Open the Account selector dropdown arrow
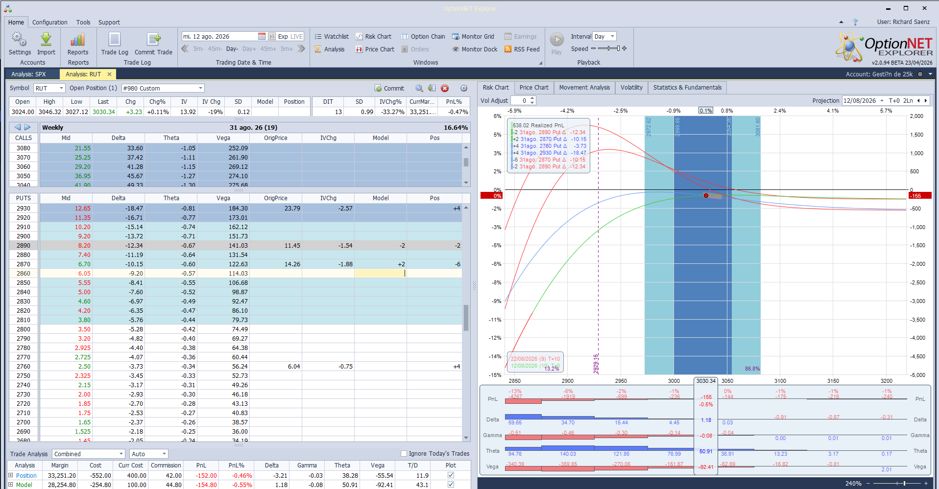 930,74
